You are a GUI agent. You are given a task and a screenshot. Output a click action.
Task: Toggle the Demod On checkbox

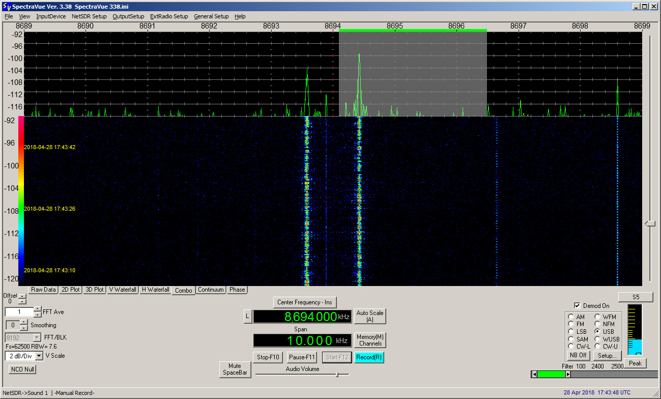577,306
